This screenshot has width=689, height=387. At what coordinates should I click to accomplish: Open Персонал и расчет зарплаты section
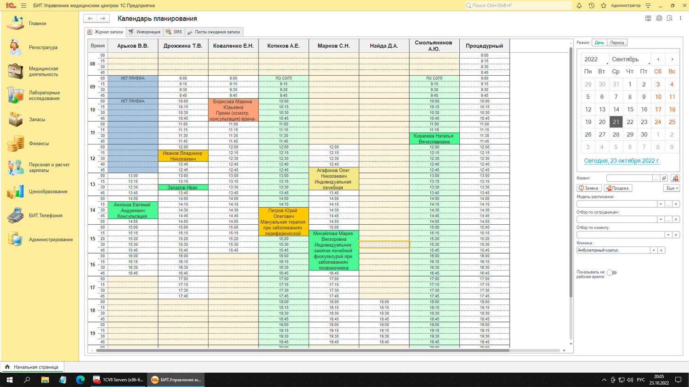[49, 167]
